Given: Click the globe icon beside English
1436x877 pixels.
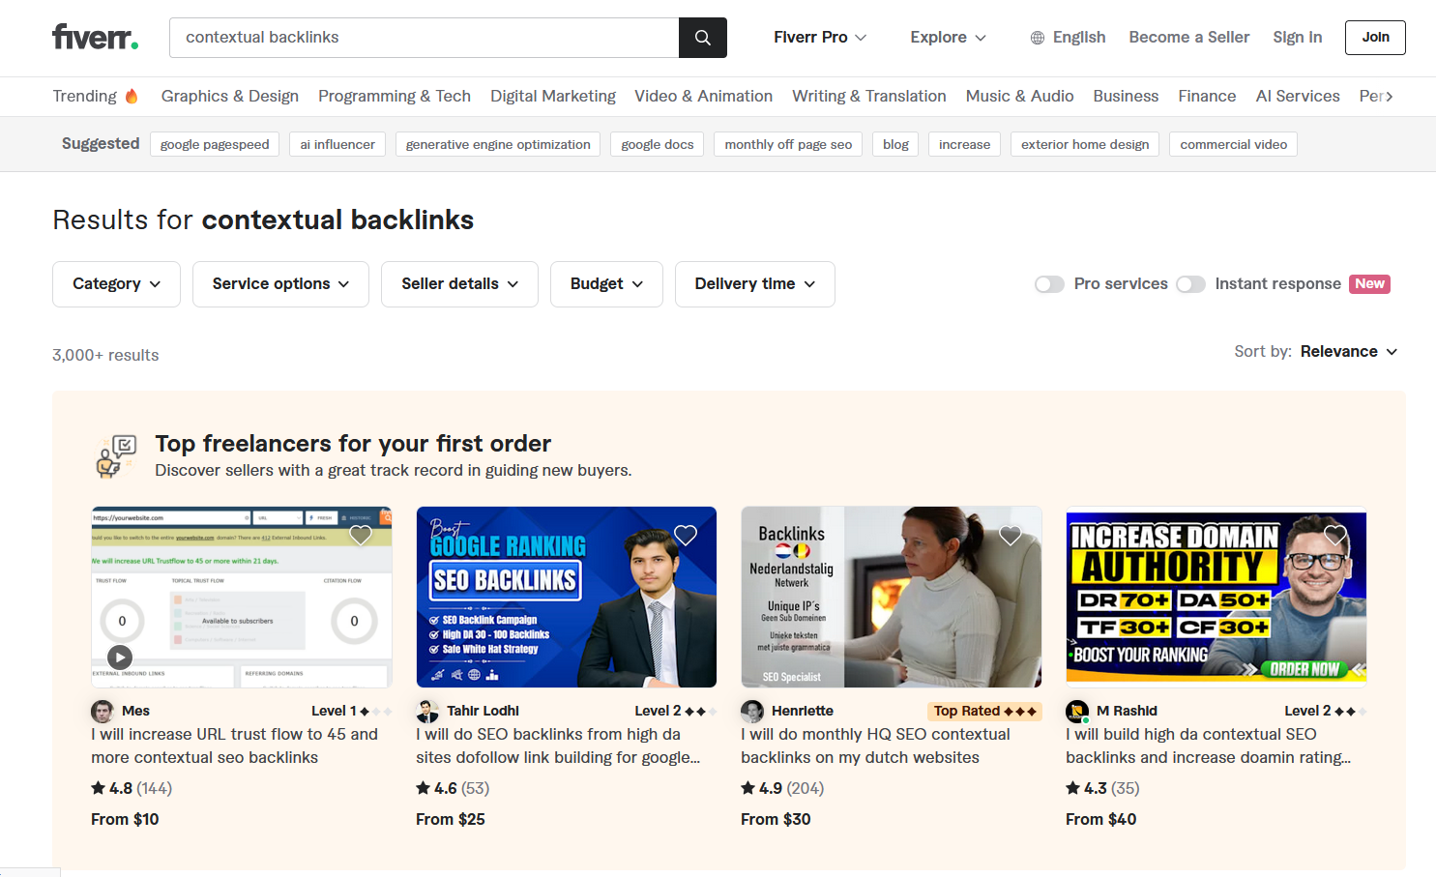Looking at the screenshot, I should point(1038,38).
